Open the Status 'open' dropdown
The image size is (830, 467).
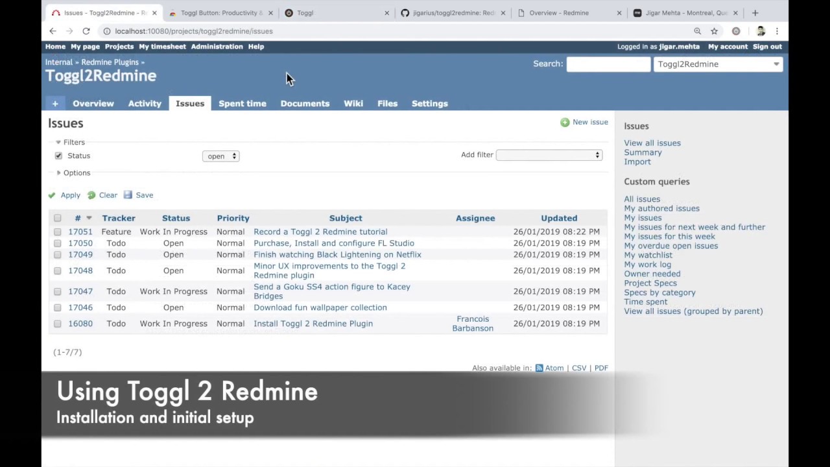click(220, 156)
